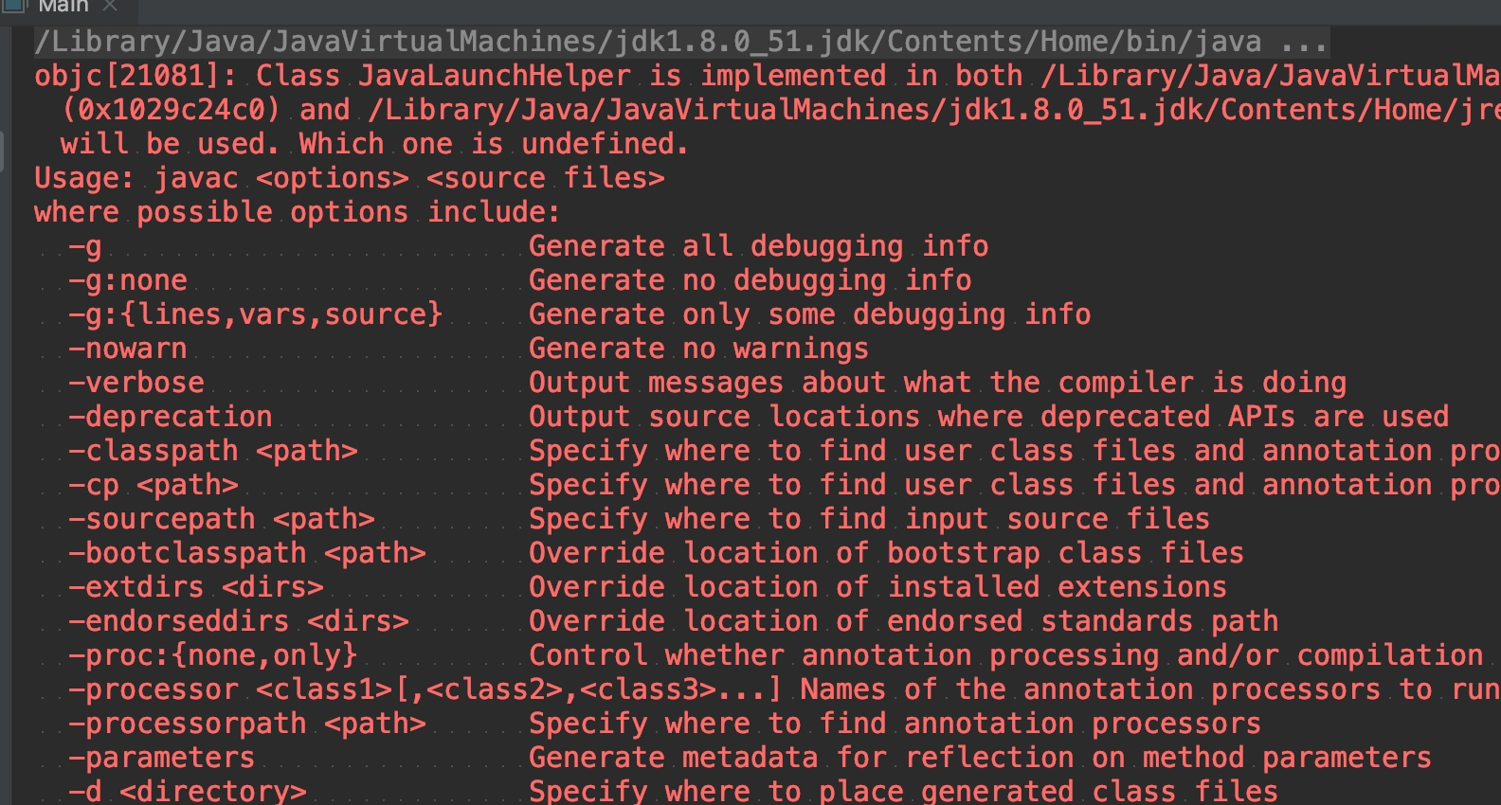The width and height of the screenshot is (1501, 805).
Task: Click the -extdirs <dirs> option text
Action: [x=196, y=588]
